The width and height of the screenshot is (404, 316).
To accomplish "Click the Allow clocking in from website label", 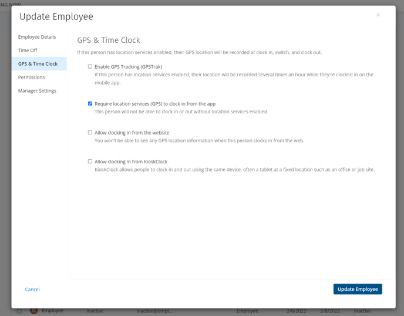I will coord(132,133).
